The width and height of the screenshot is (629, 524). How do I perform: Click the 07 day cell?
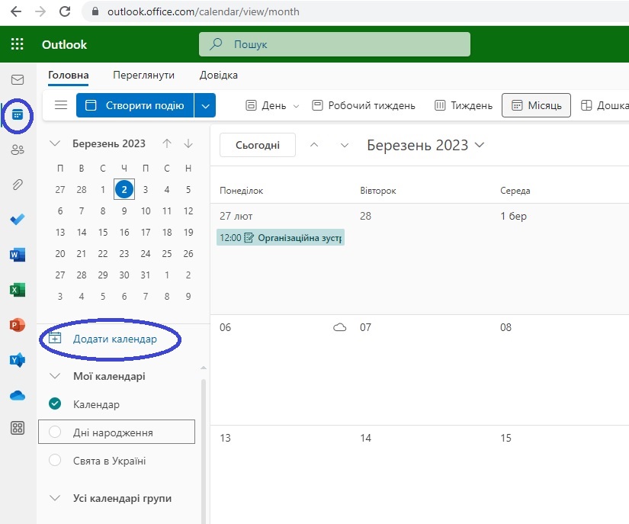point(420,370)
